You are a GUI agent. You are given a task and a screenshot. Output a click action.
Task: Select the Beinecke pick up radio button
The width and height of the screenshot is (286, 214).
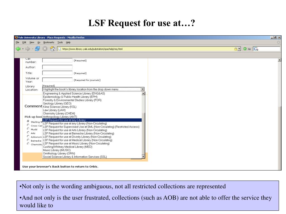pos(28,140)
